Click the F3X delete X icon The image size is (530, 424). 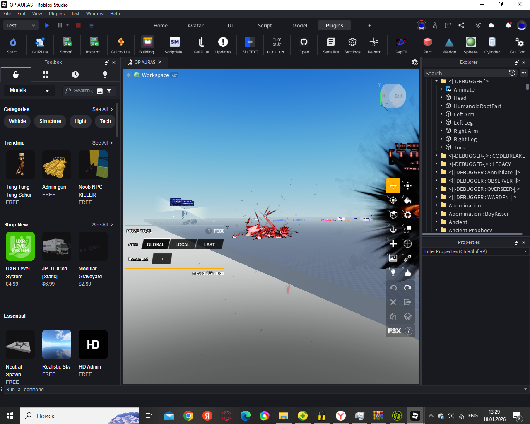click(x=393, y=302)
